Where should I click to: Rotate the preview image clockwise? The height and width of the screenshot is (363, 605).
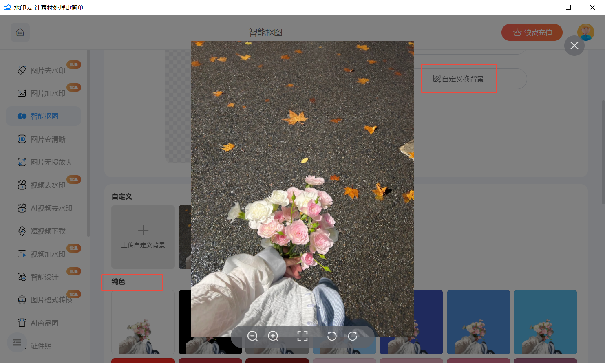coord(352,336)
